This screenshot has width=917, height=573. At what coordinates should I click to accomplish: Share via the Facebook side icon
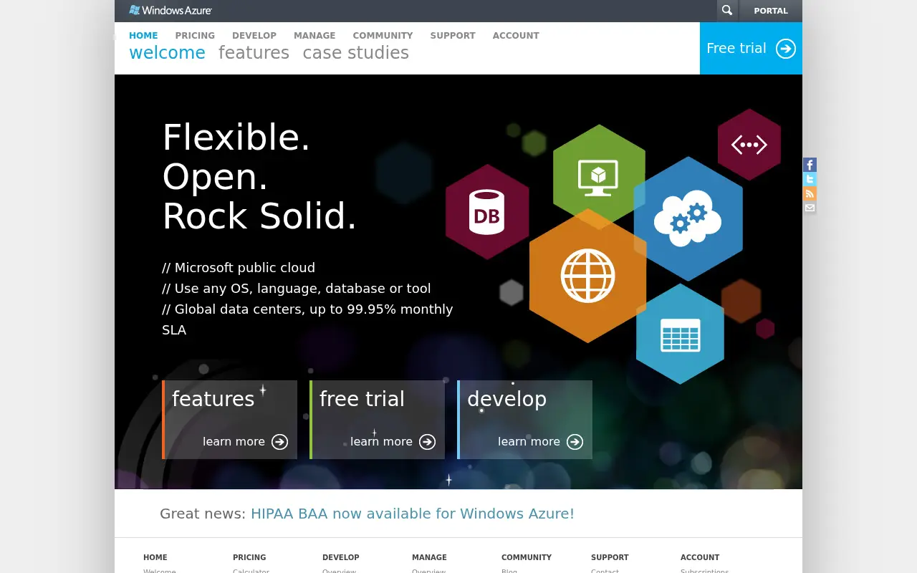click(810, 165)
